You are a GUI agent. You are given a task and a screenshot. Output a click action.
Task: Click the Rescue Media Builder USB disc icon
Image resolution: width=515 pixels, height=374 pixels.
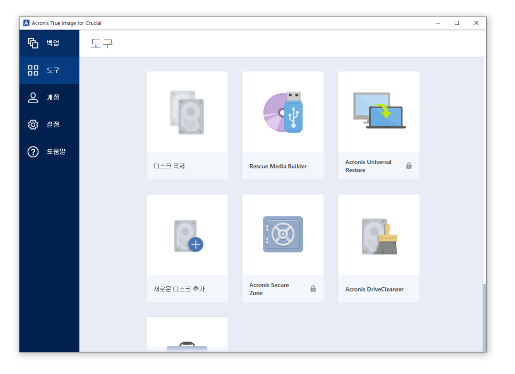(x=283, y=112)
